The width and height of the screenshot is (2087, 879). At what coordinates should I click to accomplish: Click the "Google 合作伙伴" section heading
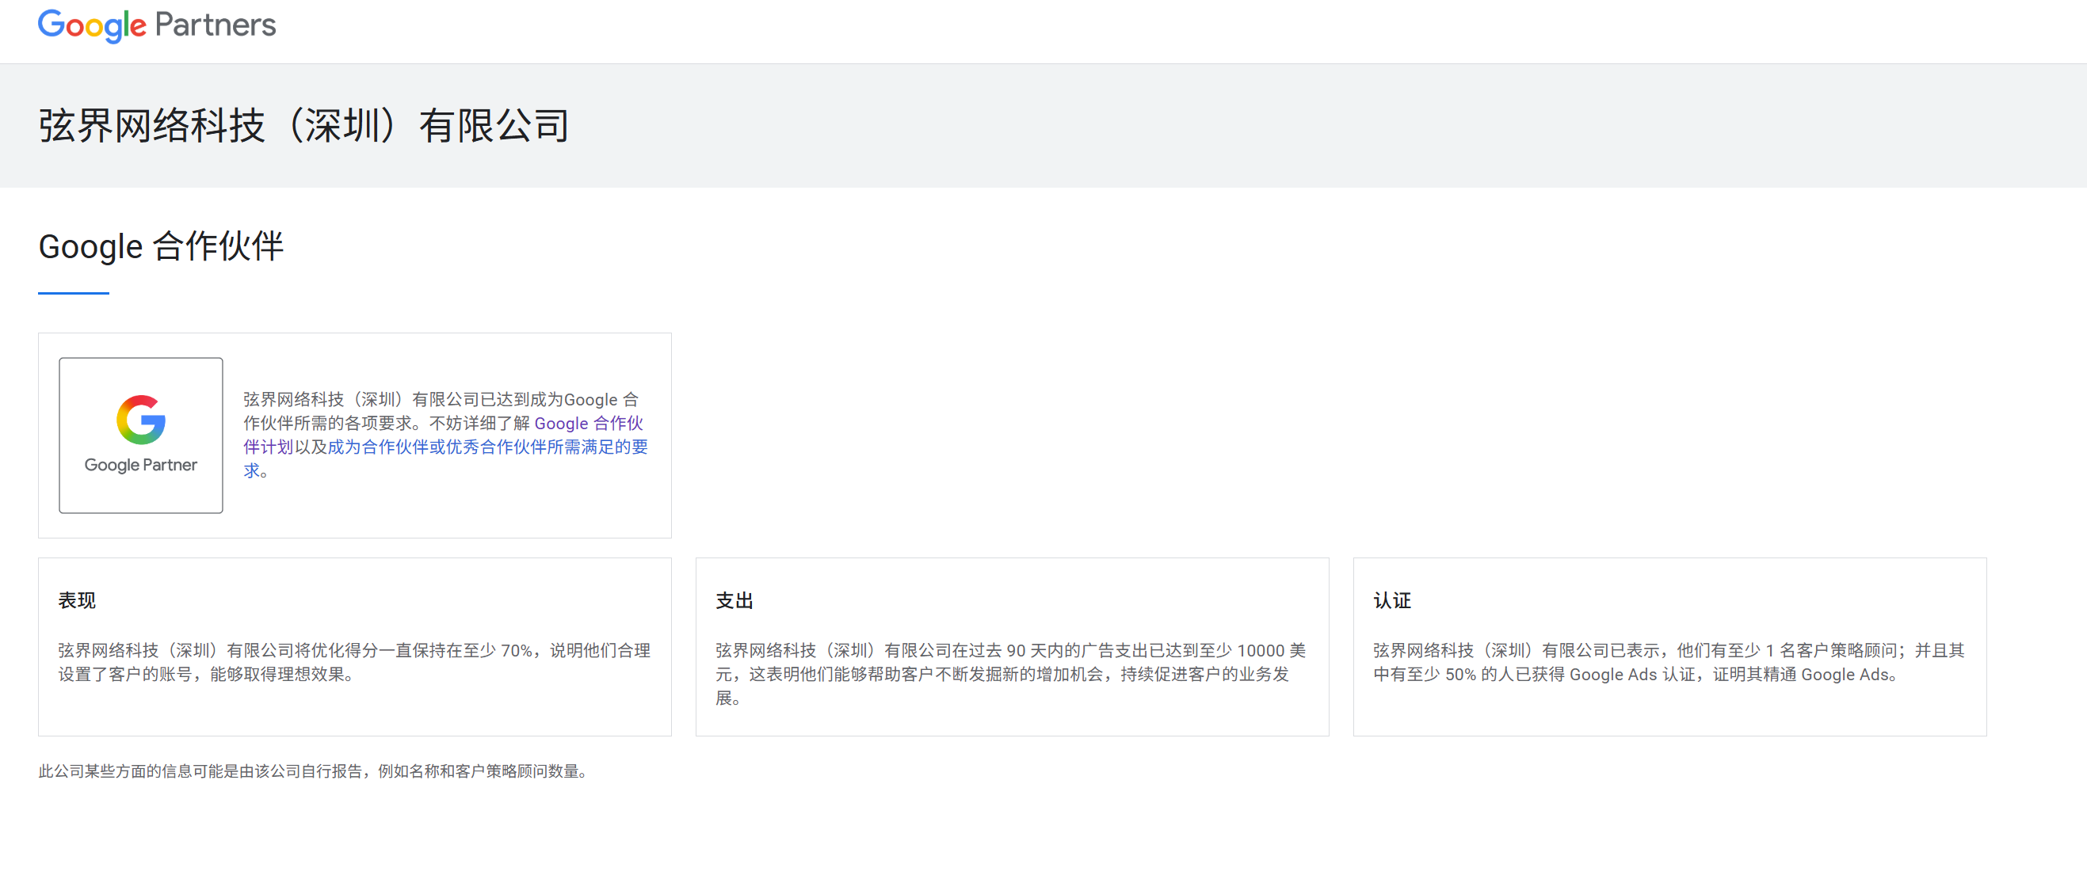(x=161, y=246)
